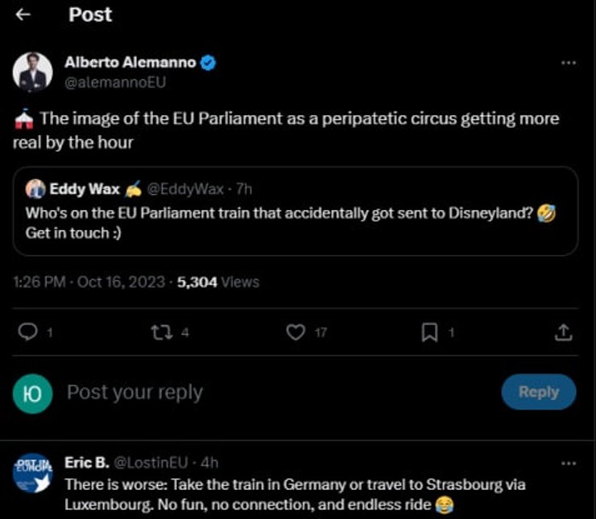
Task: Open the more options menu on Alberto's post
Action: [569, 63]
